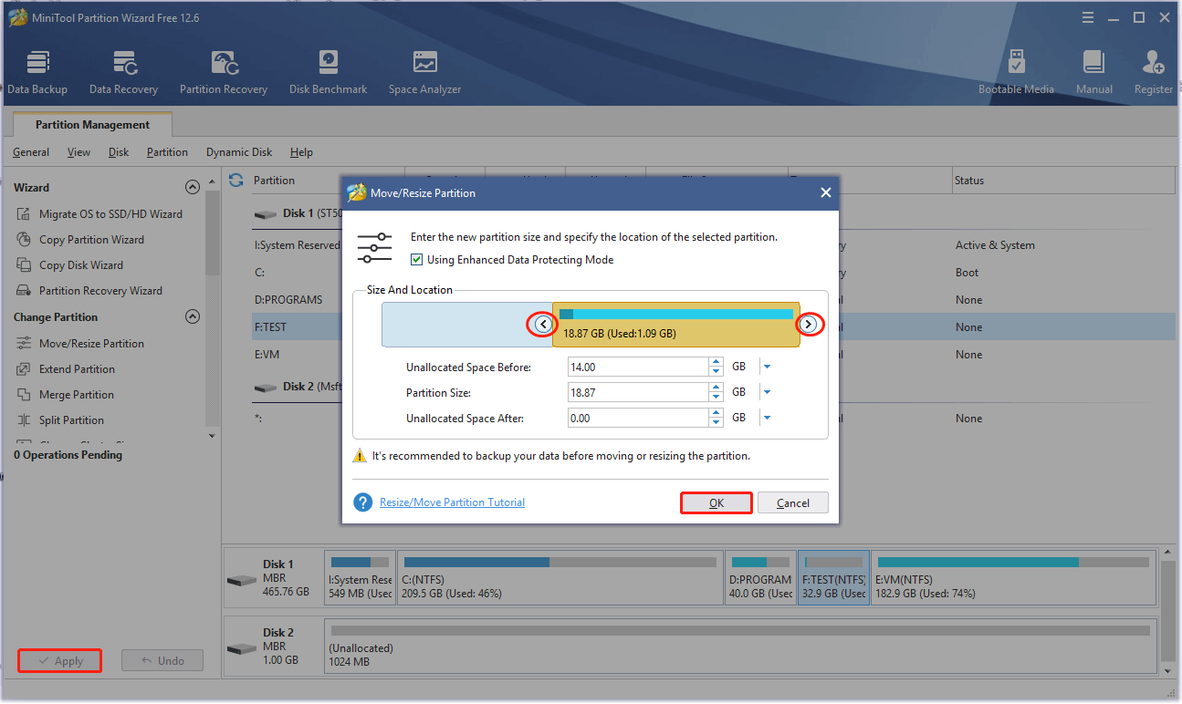Open the Dynamic Disk menu
Screen dimensions: 1182x704
coord(239,152)
